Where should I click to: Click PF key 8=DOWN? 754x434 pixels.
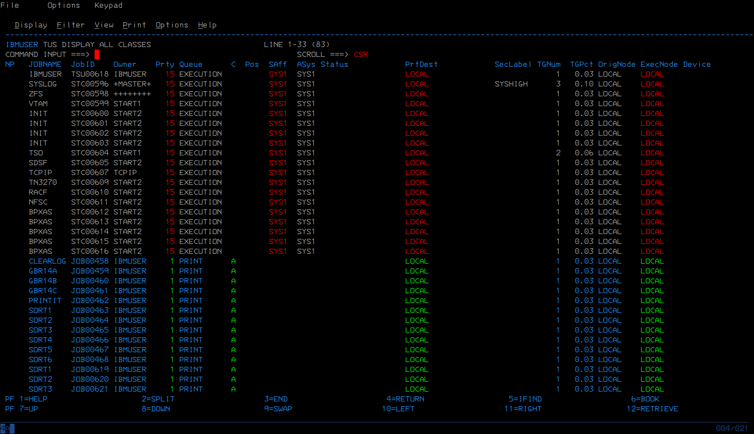[x=156, y=409]
